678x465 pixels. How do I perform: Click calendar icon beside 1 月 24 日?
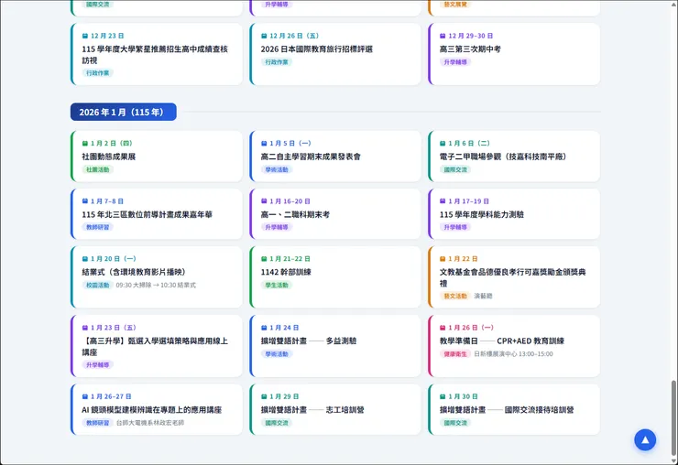264,328
